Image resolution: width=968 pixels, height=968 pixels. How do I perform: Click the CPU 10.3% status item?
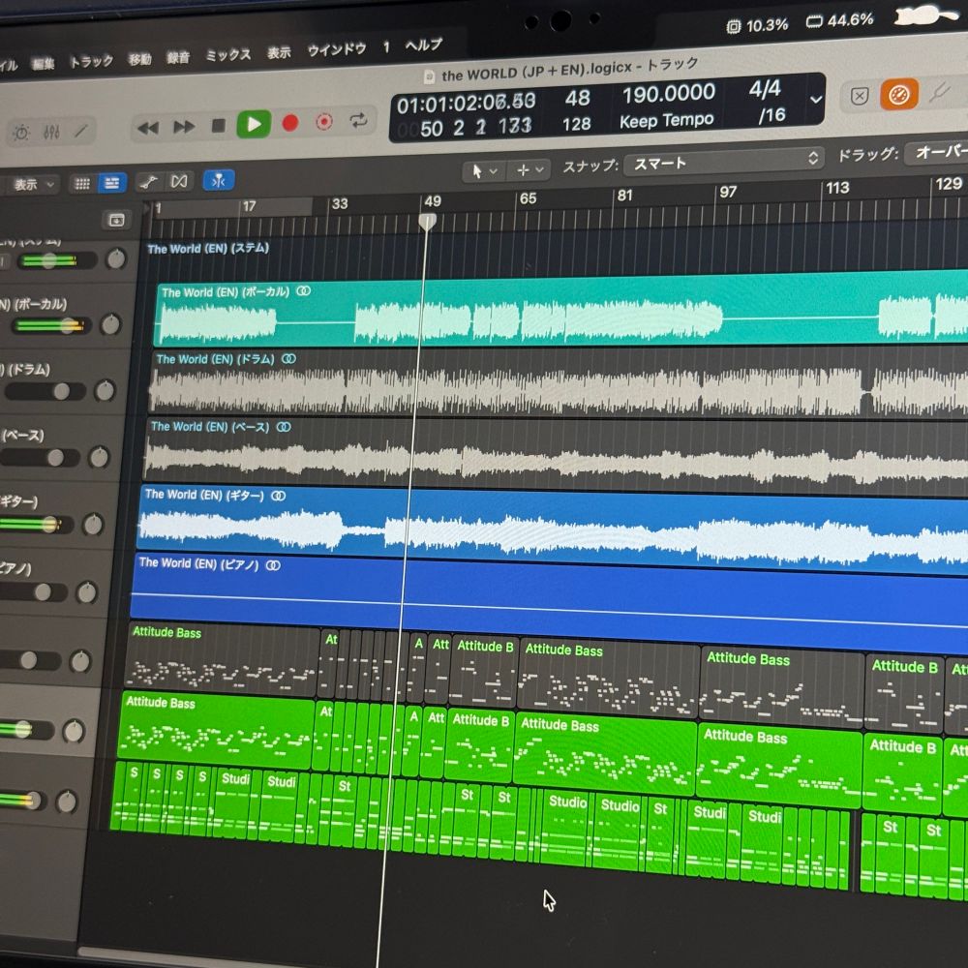pyautogui.click(x=757, y=26)
